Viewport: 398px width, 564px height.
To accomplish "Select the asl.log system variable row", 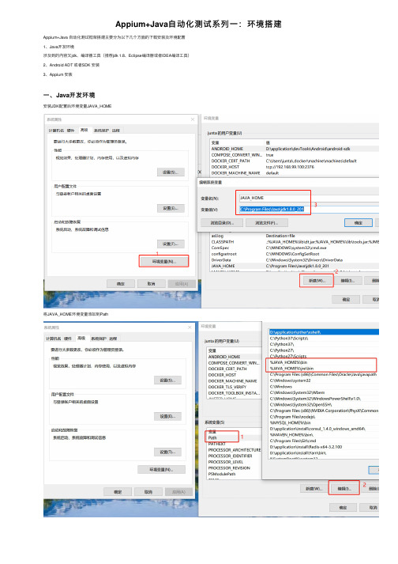I will [295, 236].
